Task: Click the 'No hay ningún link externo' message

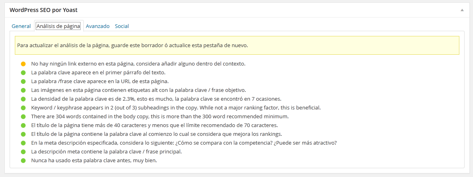Action: (138, 64)
